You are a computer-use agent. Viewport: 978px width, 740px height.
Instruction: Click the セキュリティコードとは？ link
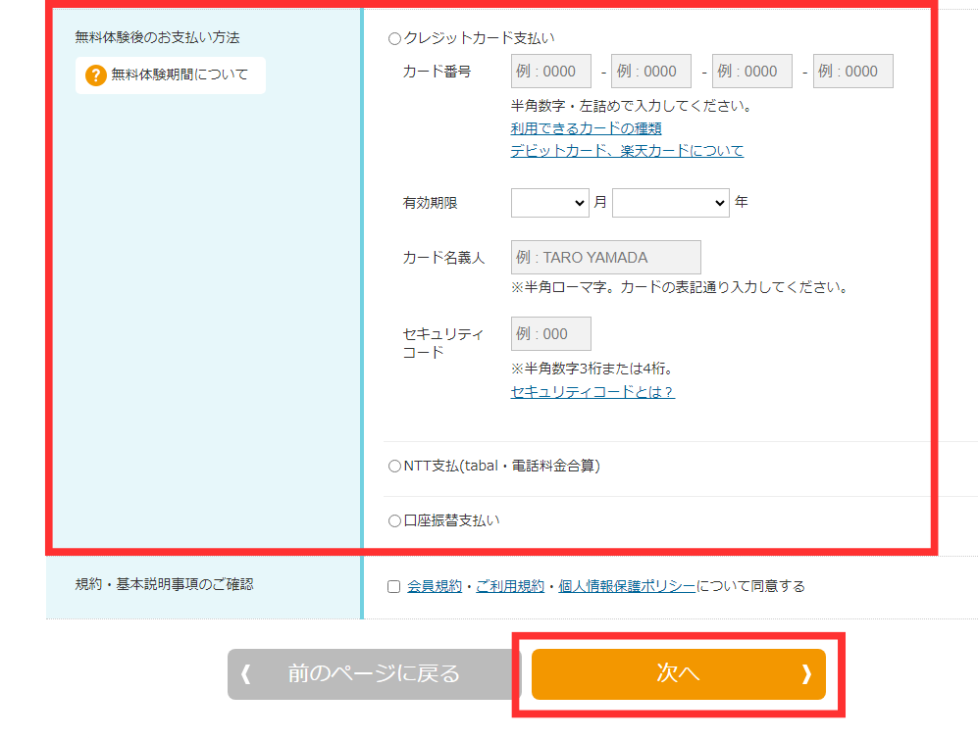[x=592, y=392]
